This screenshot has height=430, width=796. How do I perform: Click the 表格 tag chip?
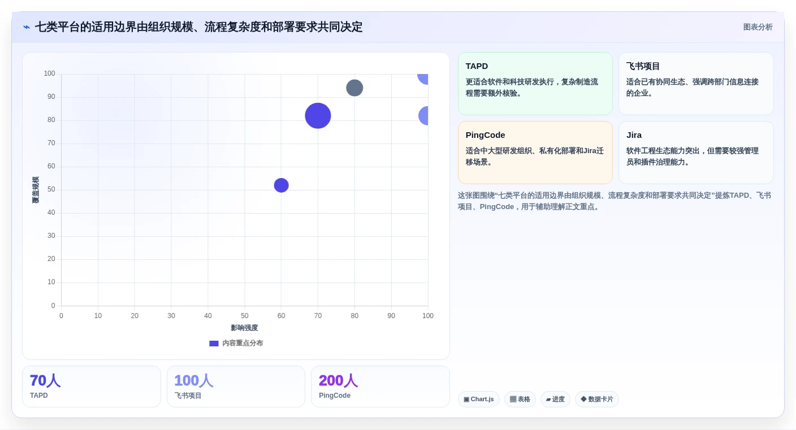[520, 399]
